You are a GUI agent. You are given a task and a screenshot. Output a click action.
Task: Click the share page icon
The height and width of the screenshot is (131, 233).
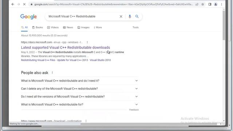197,4
